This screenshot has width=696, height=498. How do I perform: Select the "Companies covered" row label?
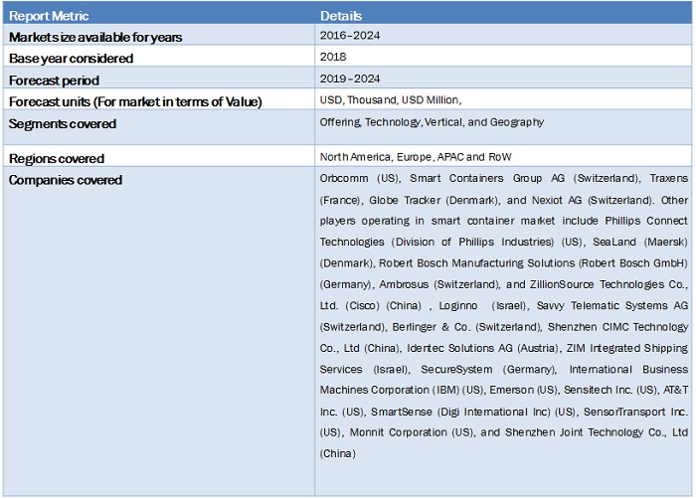(x=66, y=180)
